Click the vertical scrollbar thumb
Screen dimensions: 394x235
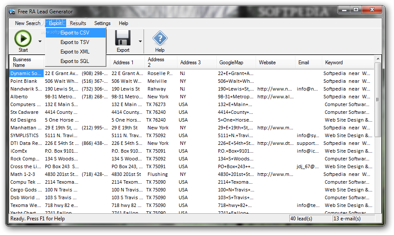coord(378,100)
